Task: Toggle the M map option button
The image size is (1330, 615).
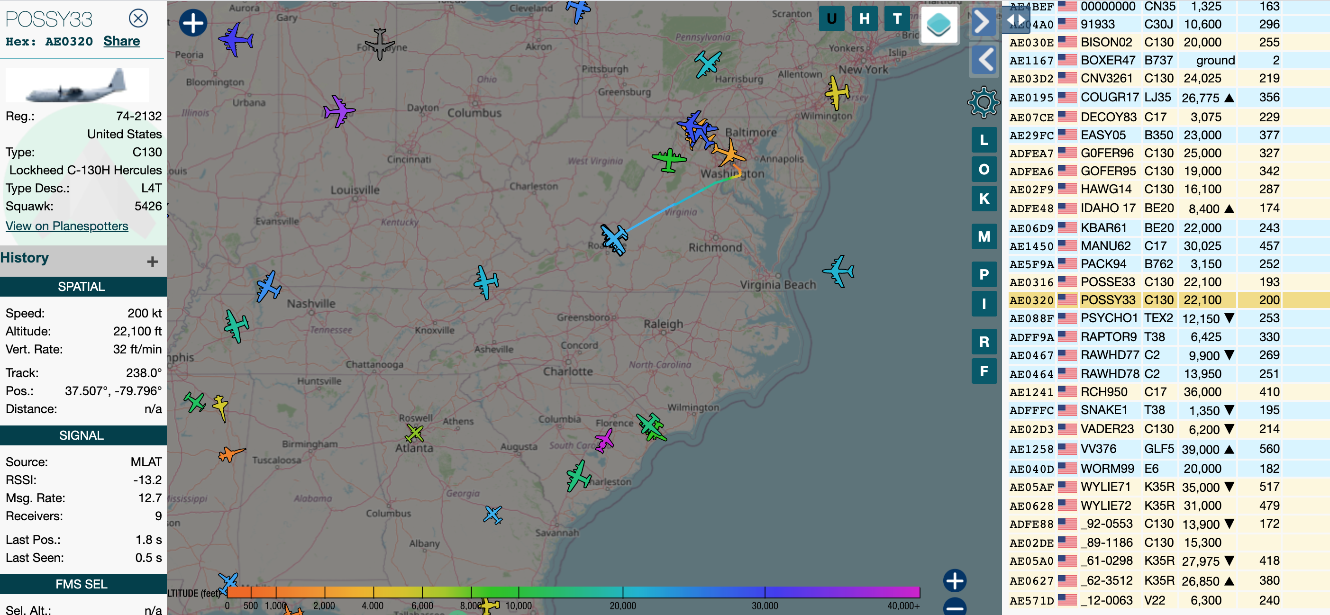Action: [984, 237]
